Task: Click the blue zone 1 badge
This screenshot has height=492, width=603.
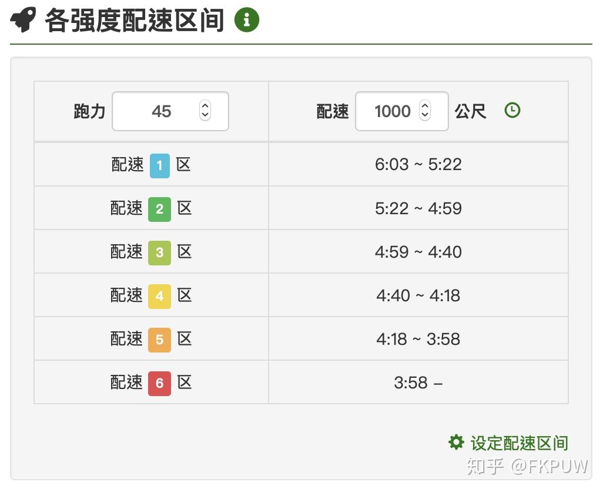Action: tap(159, 165)
